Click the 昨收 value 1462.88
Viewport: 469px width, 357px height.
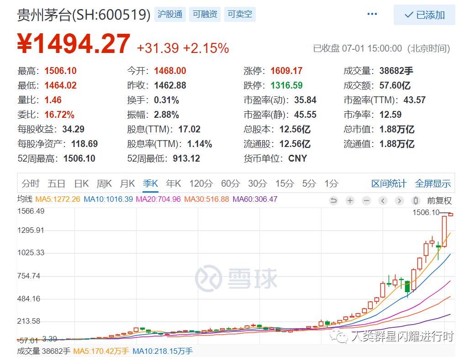point(170,85)
